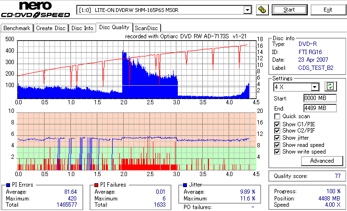Click the Progress value 100 %

(333, 191)
